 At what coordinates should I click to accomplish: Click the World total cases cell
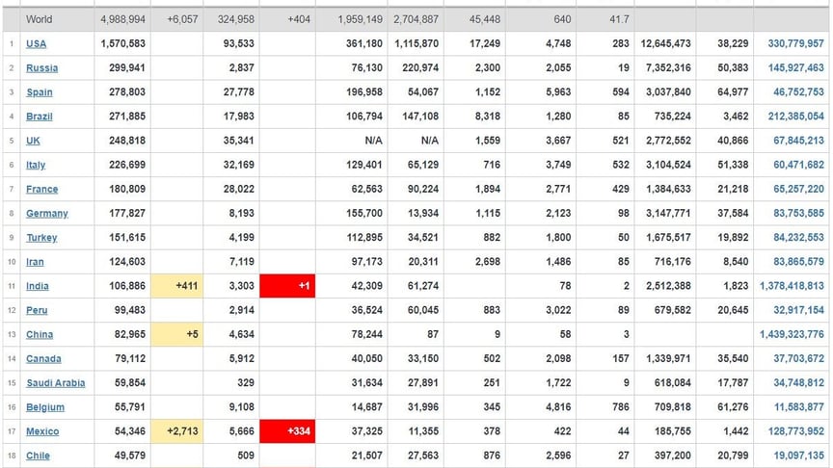point(122,19)
